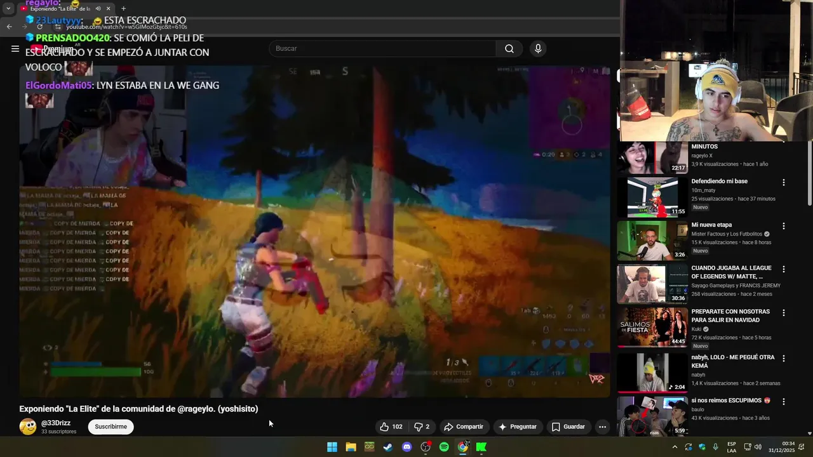
Task: Click the magnifier search button
Action: pos(509,49)
